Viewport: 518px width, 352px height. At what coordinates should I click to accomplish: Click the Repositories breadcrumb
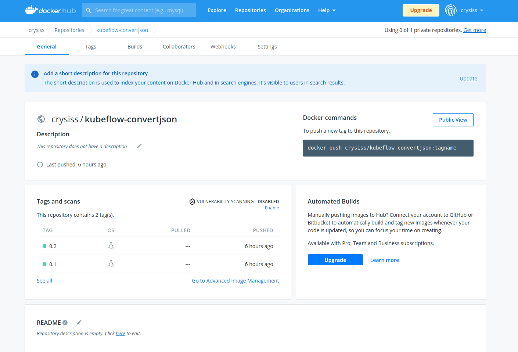coord(69,30)
